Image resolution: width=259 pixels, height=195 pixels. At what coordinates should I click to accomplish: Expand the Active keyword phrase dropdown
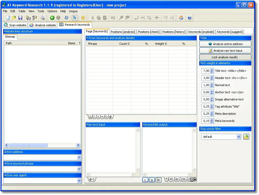(x=79, y=169)
